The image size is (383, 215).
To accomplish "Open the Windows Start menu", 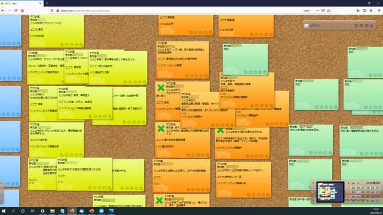I will coord(3,211).
